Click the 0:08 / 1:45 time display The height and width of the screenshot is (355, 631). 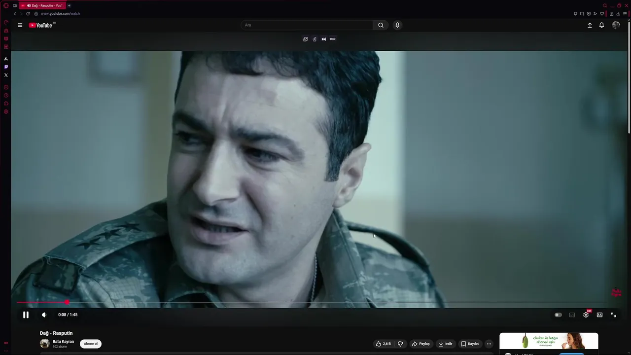pos(68,315)
